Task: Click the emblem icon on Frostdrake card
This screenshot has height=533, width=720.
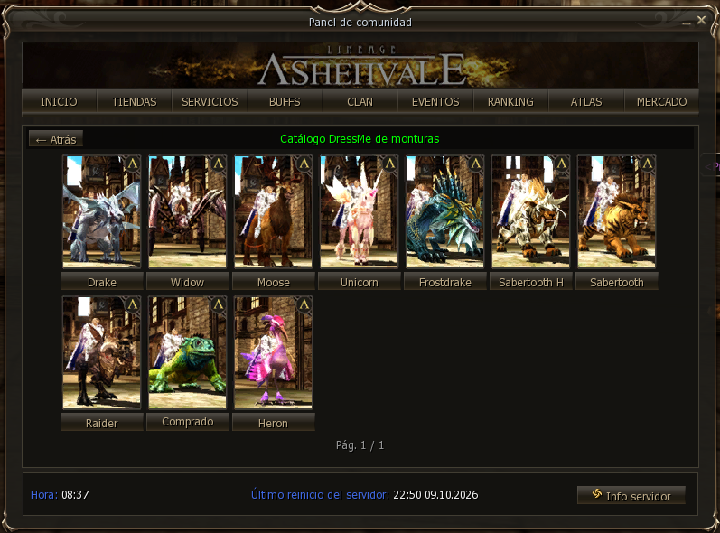Action: pyautogui.click(x=476, y=164)
